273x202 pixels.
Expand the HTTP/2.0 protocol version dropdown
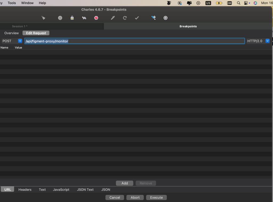(267, 41)
